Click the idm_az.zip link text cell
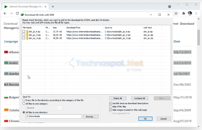 click(x=148, y=38)
